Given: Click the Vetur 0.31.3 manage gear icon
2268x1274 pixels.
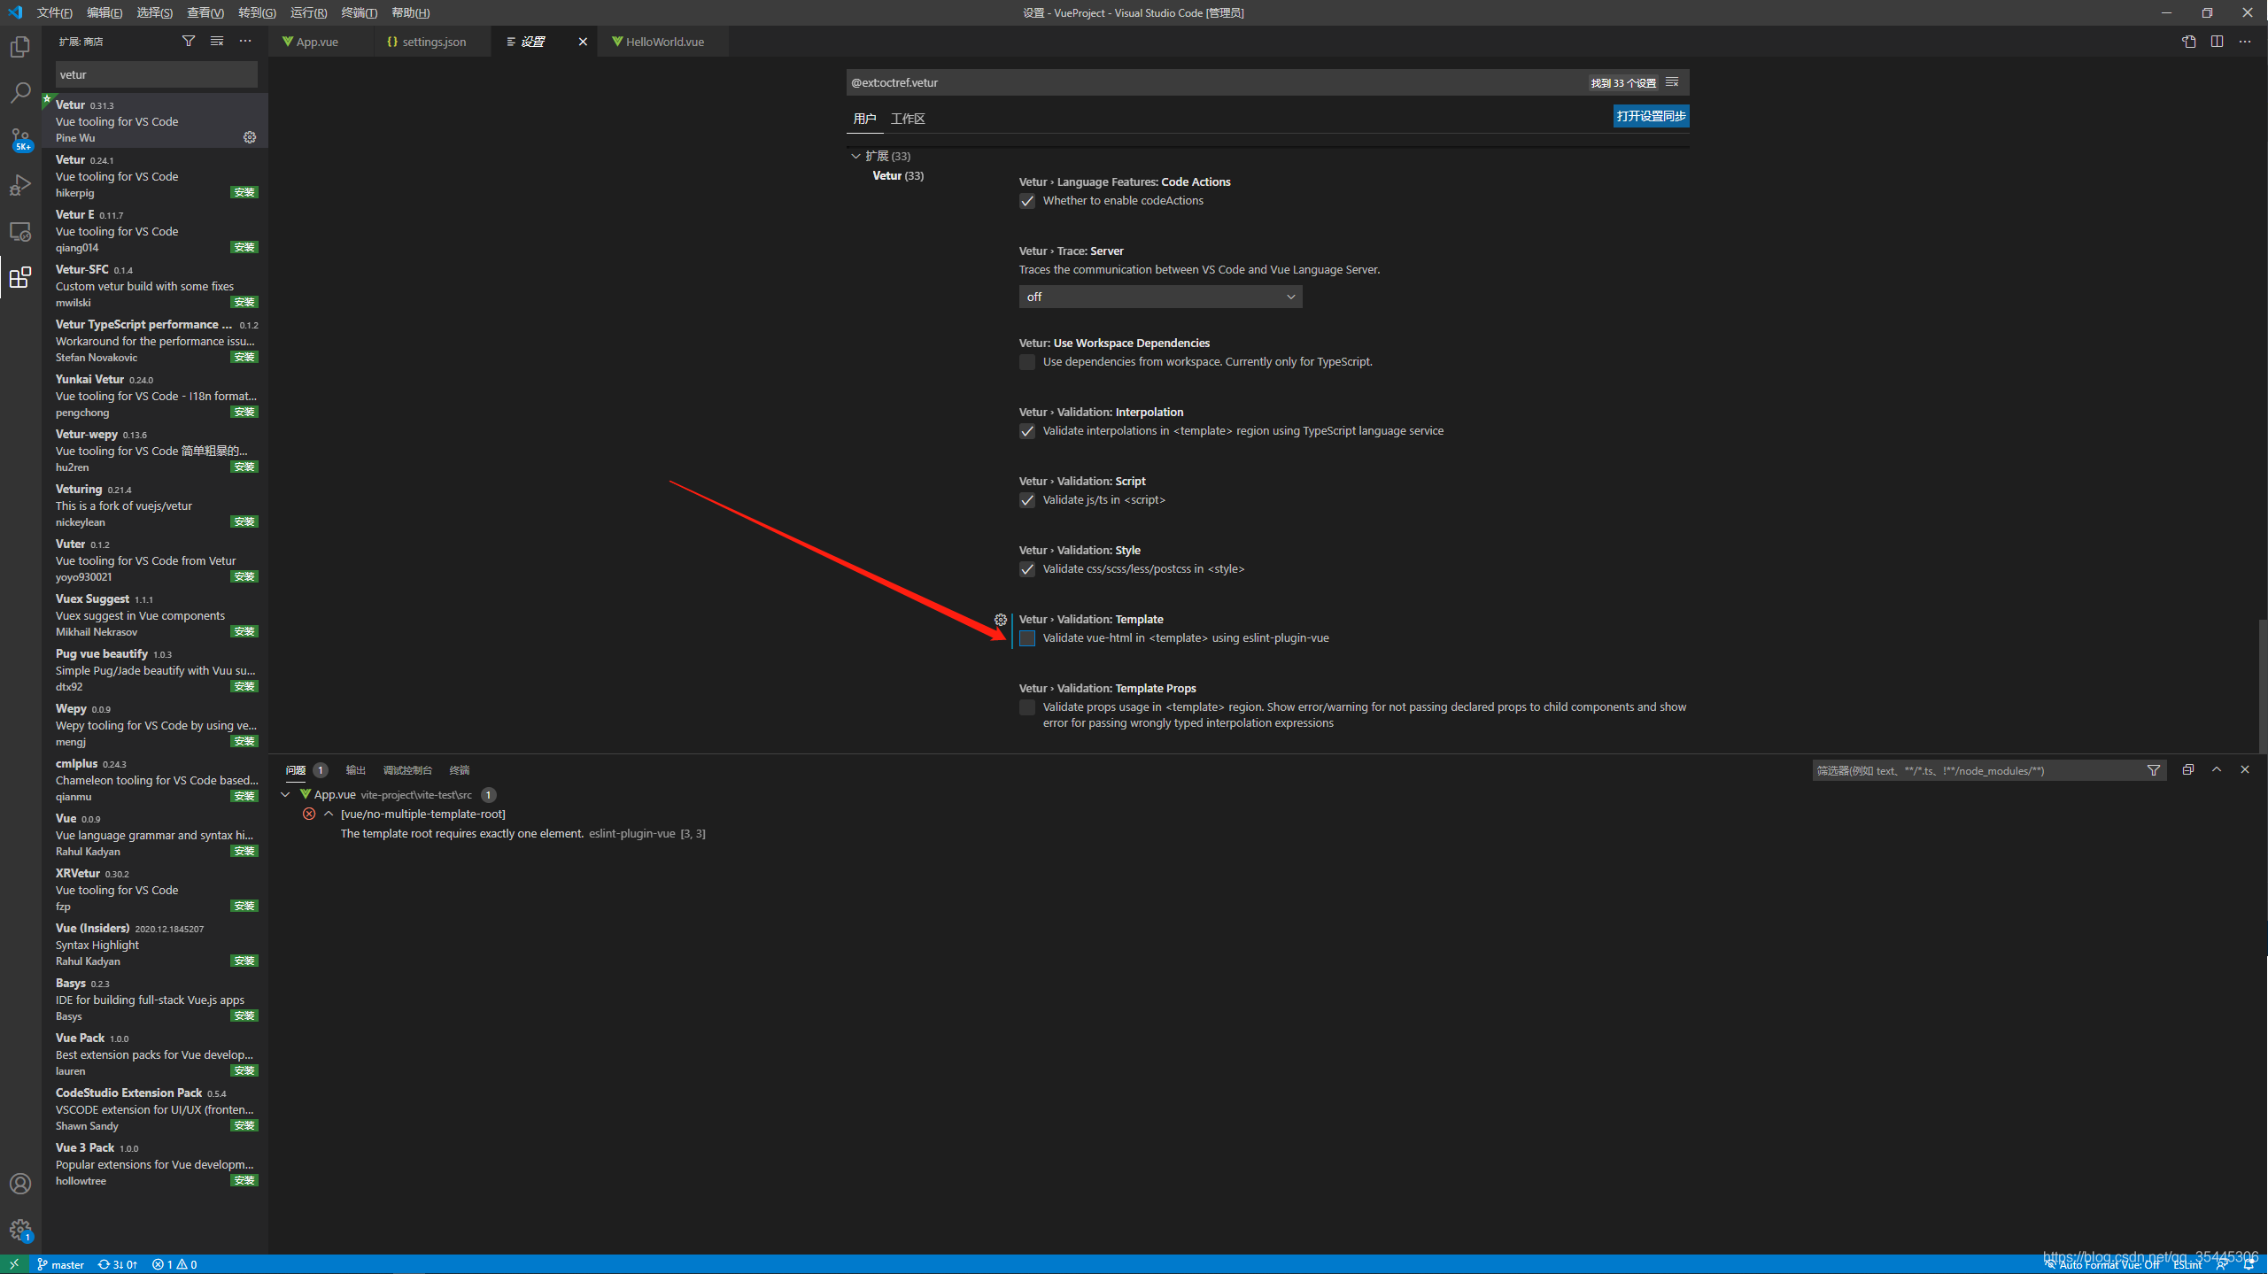Looking at the screenshot, I should coord(250,137).
